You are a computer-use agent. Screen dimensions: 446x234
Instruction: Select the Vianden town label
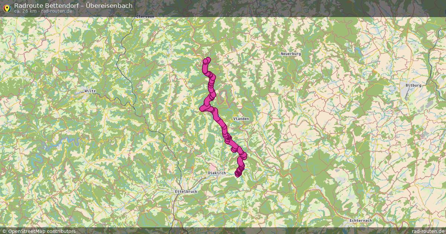coord(241,118)
